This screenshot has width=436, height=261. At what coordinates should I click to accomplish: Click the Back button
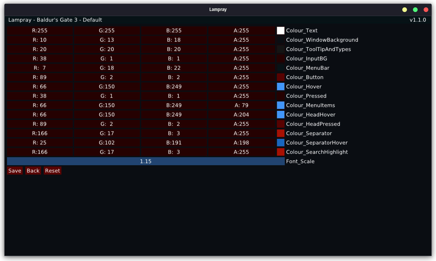click(33, 171)
